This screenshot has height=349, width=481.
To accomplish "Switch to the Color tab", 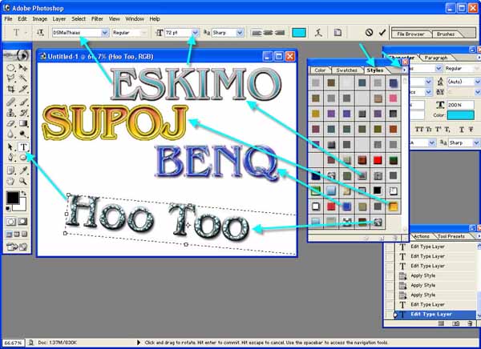I will tap(320, 70).
